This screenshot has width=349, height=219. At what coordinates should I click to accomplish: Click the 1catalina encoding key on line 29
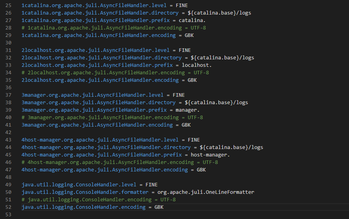[x=99, y=35]
